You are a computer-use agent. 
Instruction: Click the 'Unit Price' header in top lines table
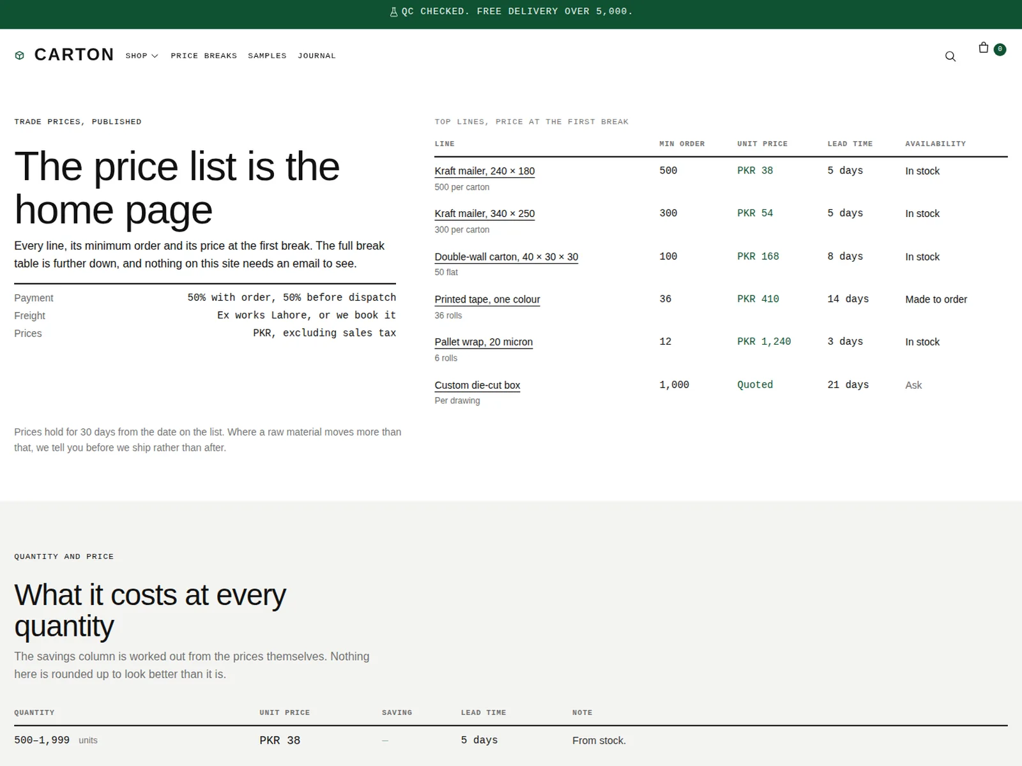click(x=762, y=144)
